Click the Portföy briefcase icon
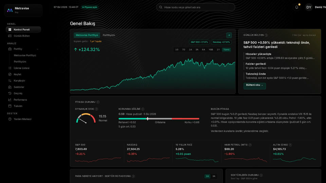 10,49
